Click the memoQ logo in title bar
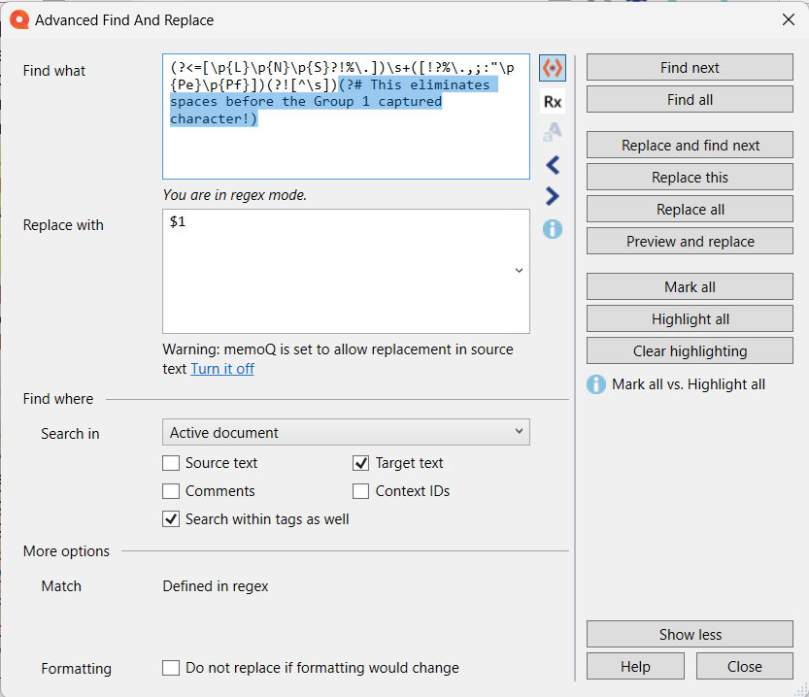The image size is (809, 697). point(19,20)
